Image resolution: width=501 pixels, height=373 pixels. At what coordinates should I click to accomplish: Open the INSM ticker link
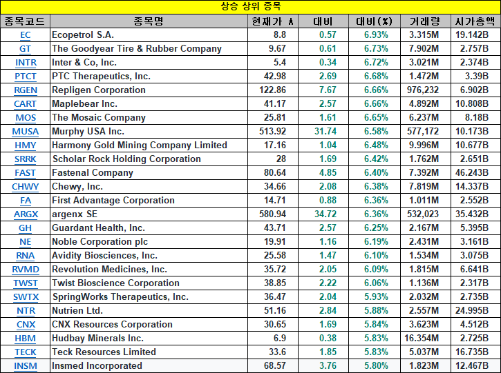click(26, 366)
